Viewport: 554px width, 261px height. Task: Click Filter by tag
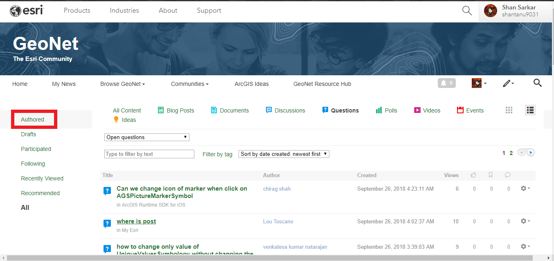(x=217, y=154)
